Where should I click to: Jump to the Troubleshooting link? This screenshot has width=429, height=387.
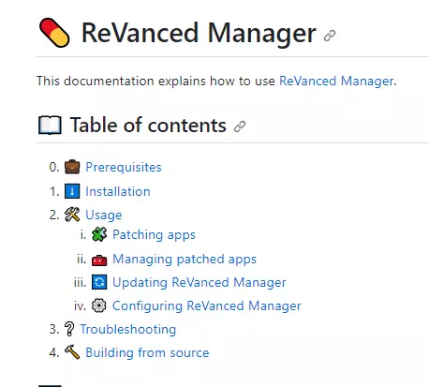128,329
